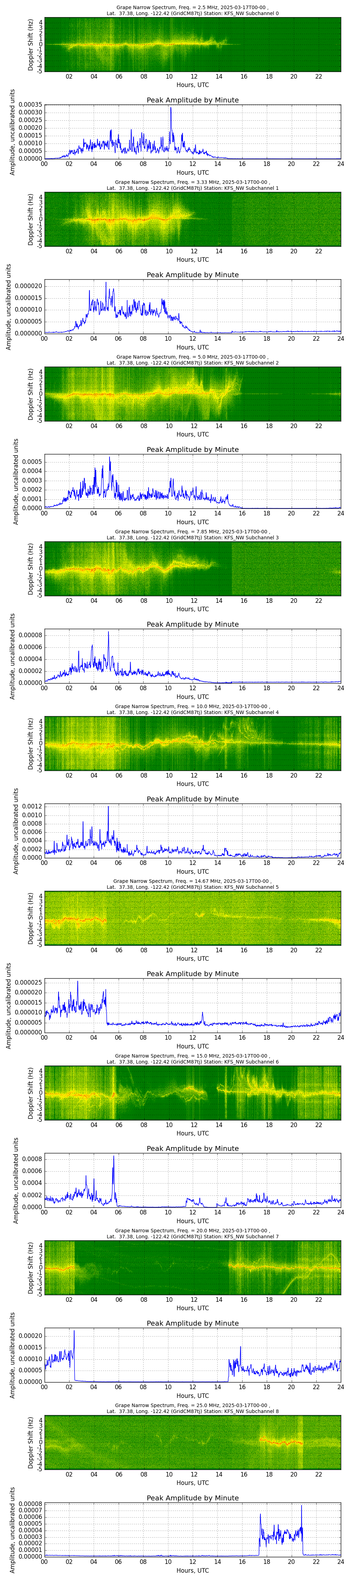Click the 0.00030 amplitude tick label
The image size is (351, 1579).
[x=30, y=112]
